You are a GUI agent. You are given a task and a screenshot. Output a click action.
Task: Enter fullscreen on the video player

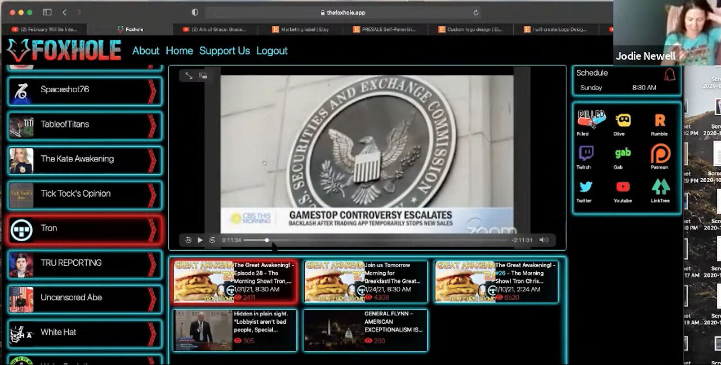tap(189, 75)
